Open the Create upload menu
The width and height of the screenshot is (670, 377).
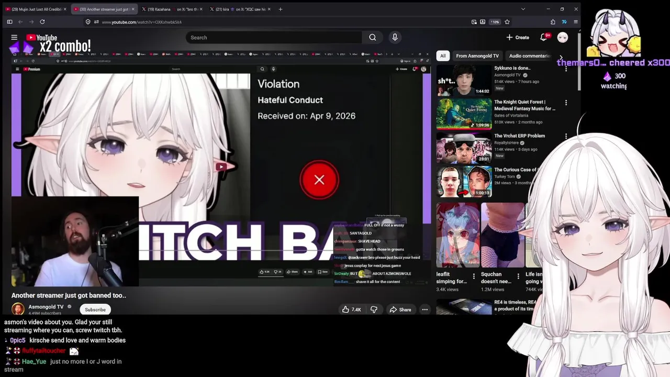(518, 38)
